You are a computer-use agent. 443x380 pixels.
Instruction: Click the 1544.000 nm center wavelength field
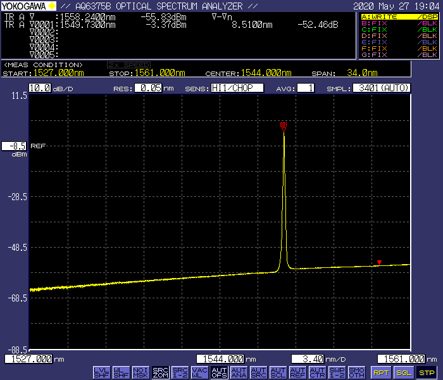coord(220,359)
